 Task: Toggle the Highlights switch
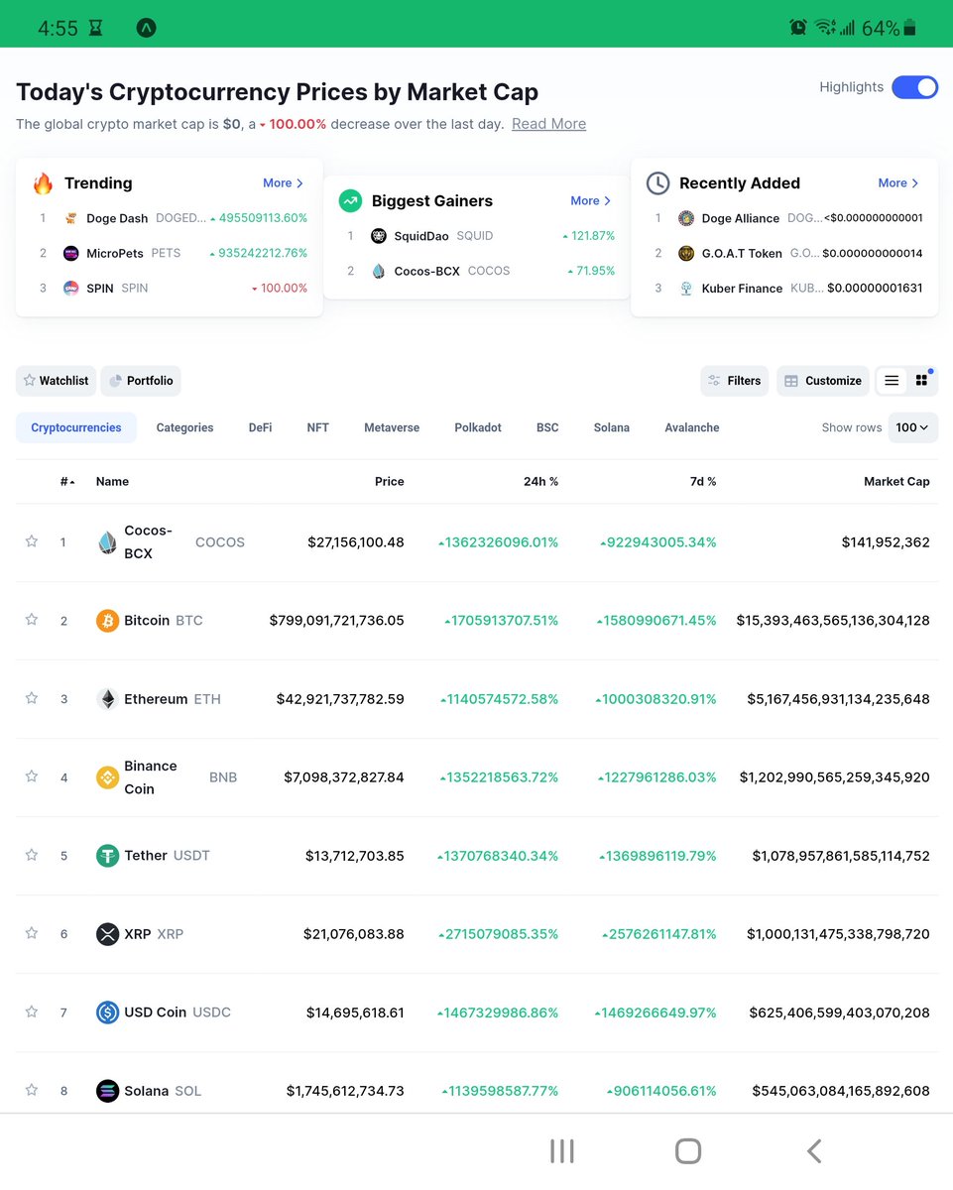914,87
